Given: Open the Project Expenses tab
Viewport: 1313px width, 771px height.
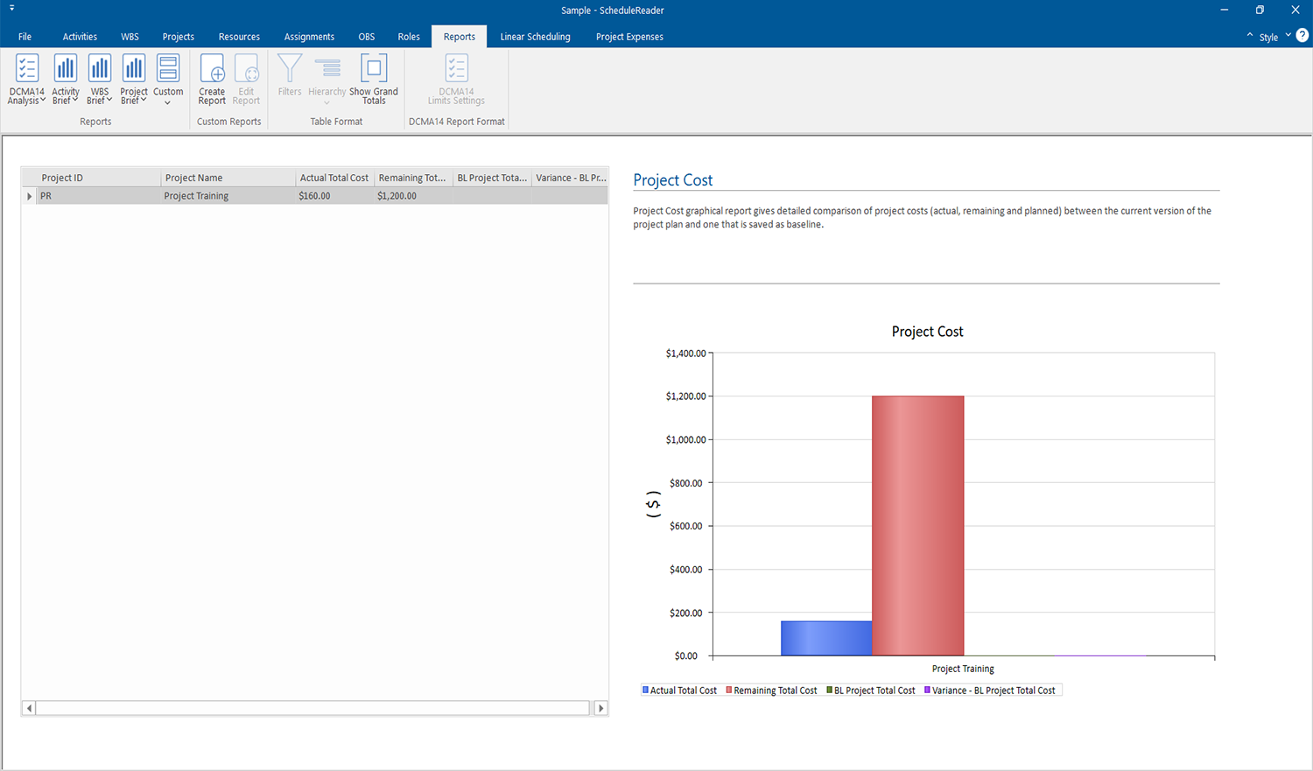Looking at the screenshot, I should (629, 37).
